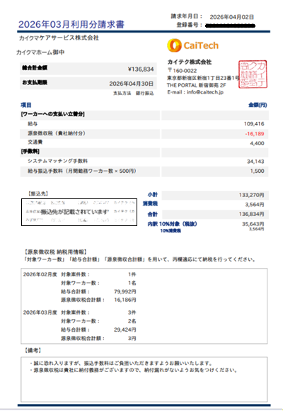The image size is (283, 411).
Task: Click the 総合計金額 label
Action: click(35, 68)
